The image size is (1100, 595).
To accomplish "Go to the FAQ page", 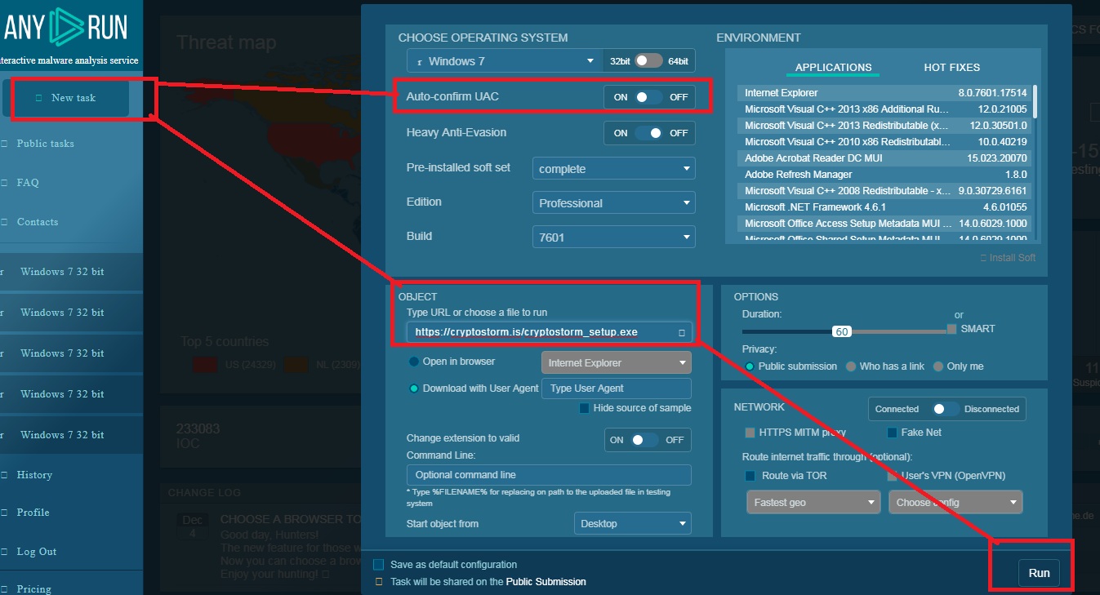I will [28, 183].
